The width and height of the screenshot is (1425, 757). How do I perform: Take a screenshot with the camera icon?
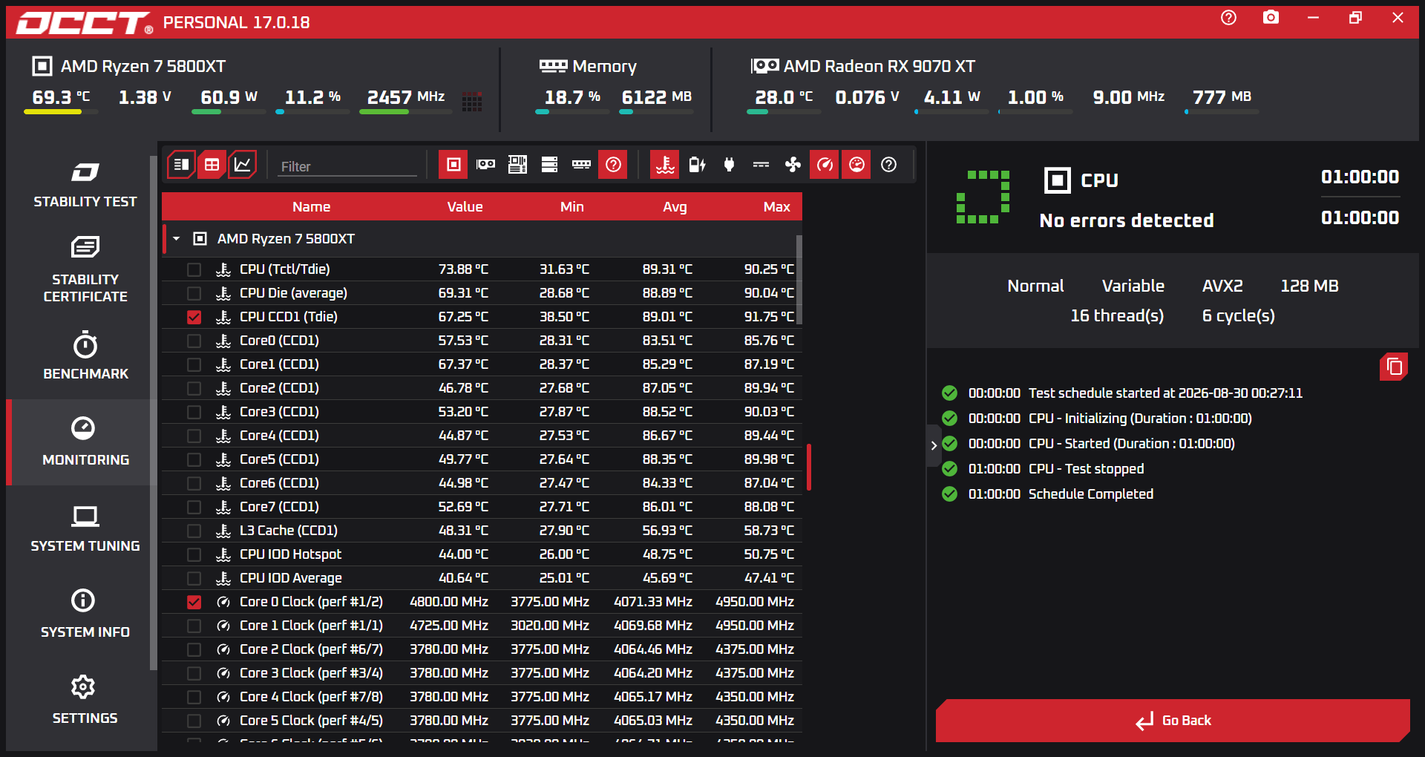click(1271, 18)
